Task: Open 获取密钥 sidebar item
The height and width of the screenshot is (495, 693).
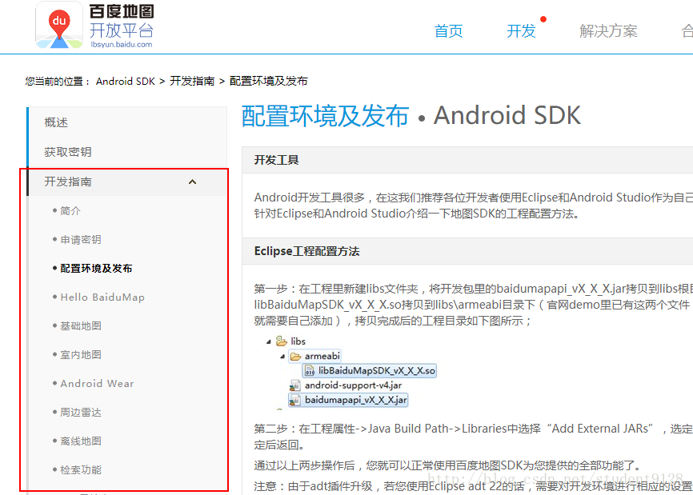Action: [67, 152]
